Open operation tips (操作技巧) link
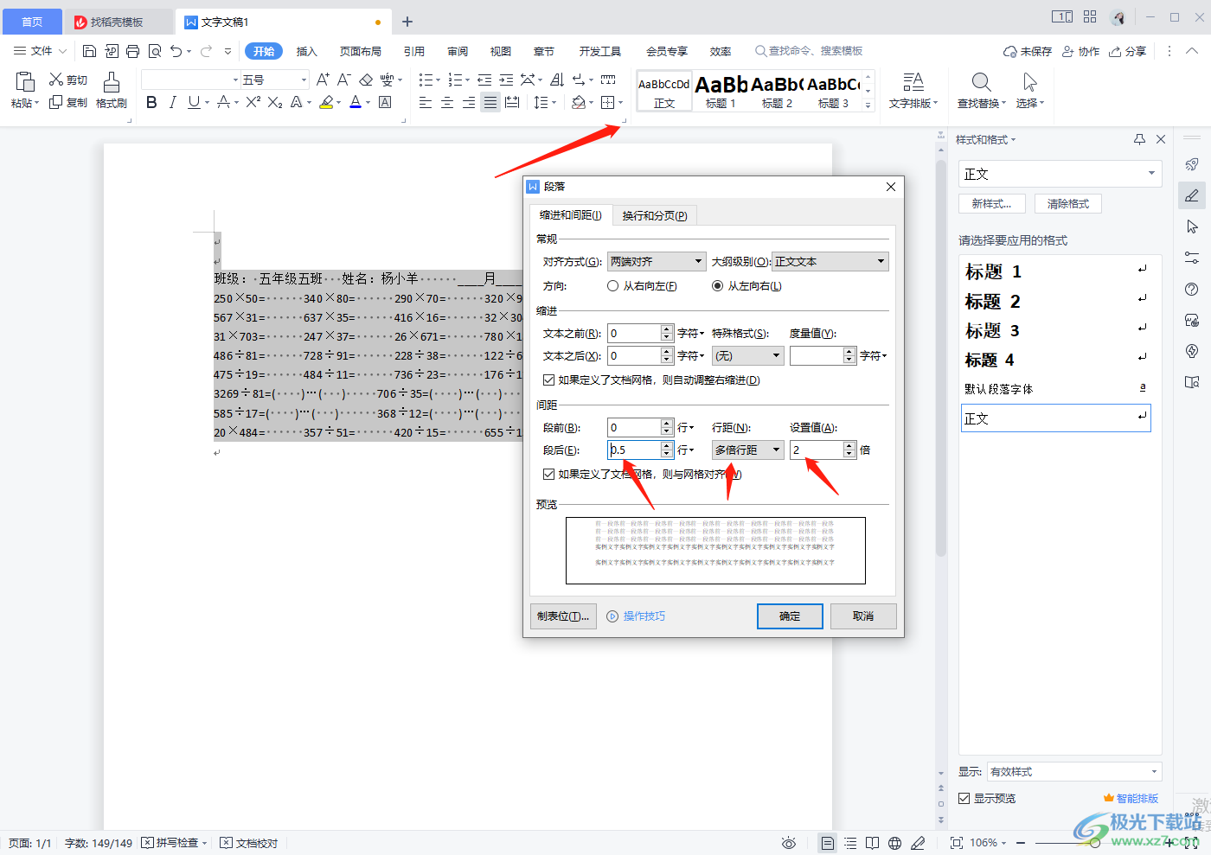Viewport: 1211px width, 855px height. coord(636,616)
